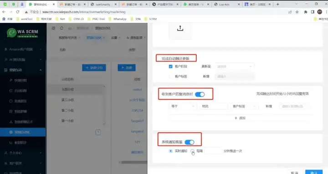328x174 pixels.
Task: Click the keyword input next to 等于
Action: (213, 106)
